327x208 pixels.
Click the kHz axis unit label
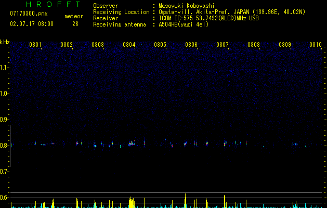[5, 42]
